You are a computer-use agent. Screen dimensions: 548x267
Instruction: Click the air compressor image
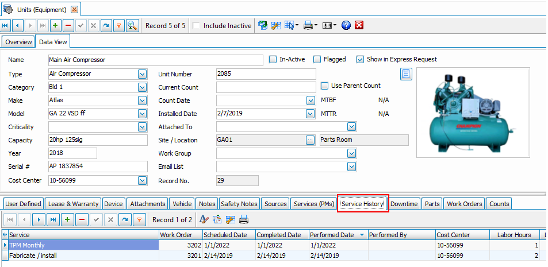(473, 113)
